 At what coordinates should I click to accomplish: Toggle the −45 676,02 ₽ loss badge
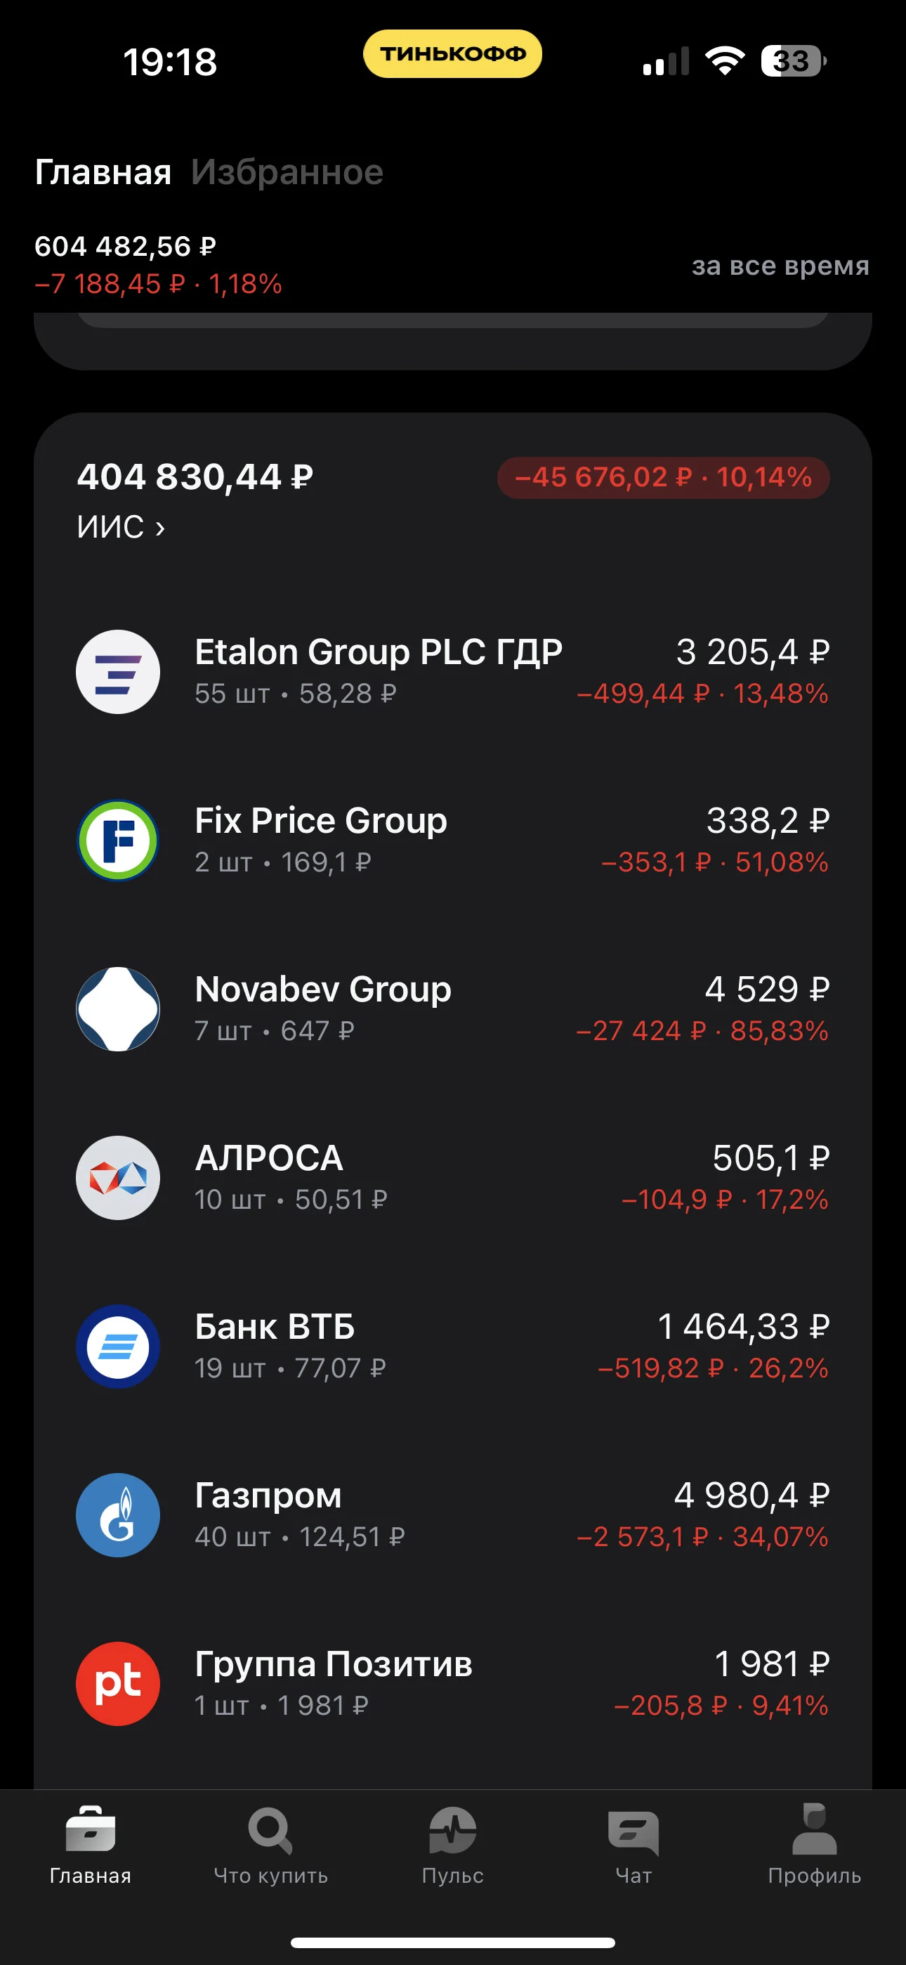click(663, 477)
